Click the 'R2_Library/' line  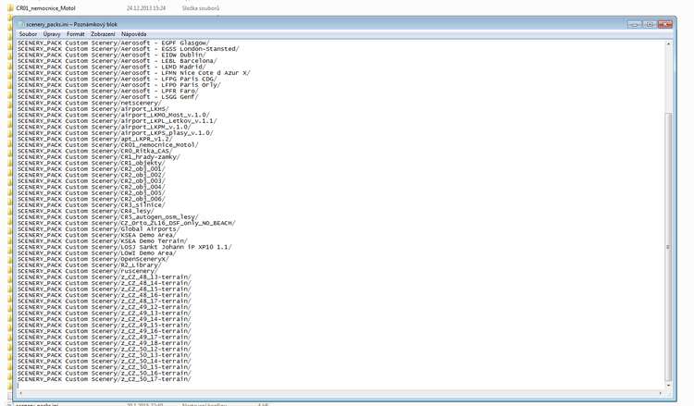(90, 265)
